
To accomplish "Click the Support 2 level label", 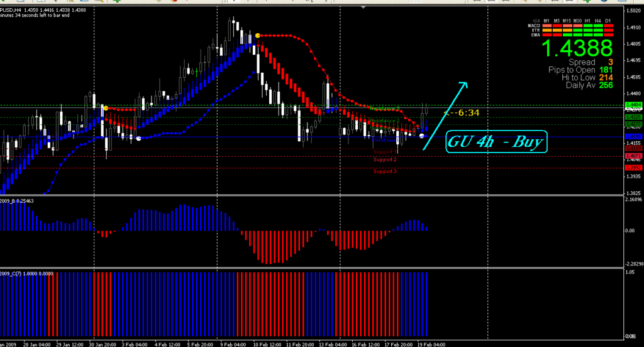I will click(x=385, y=160).
